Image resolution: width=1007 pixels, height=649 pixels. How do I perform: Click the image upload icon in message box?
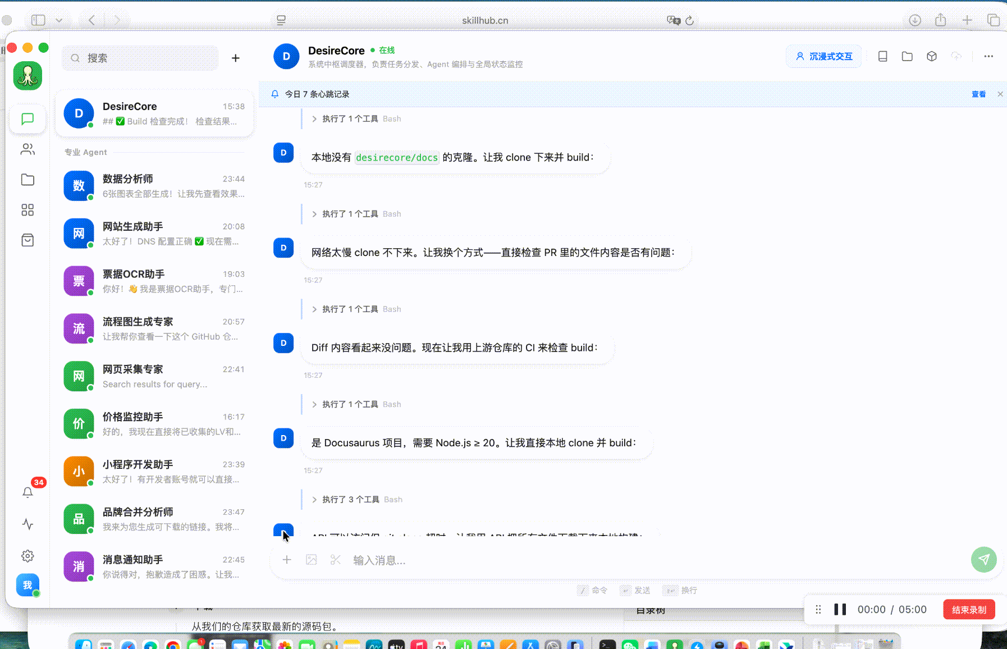(x=312, y=560)
